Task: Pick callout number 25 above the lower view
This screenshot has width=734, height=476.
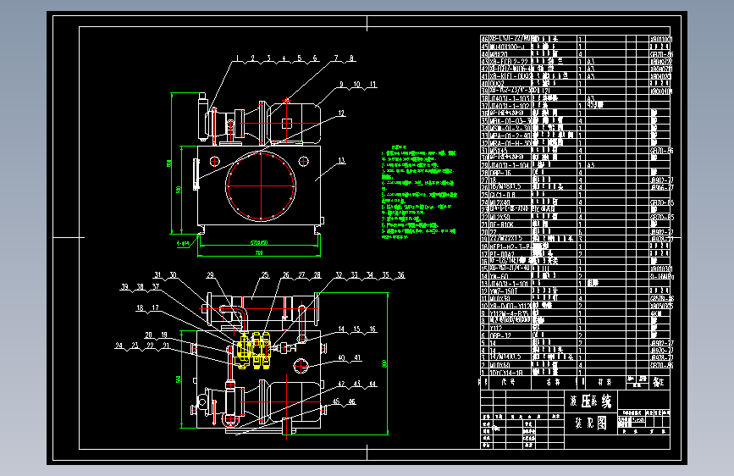Action: (265, 275)
